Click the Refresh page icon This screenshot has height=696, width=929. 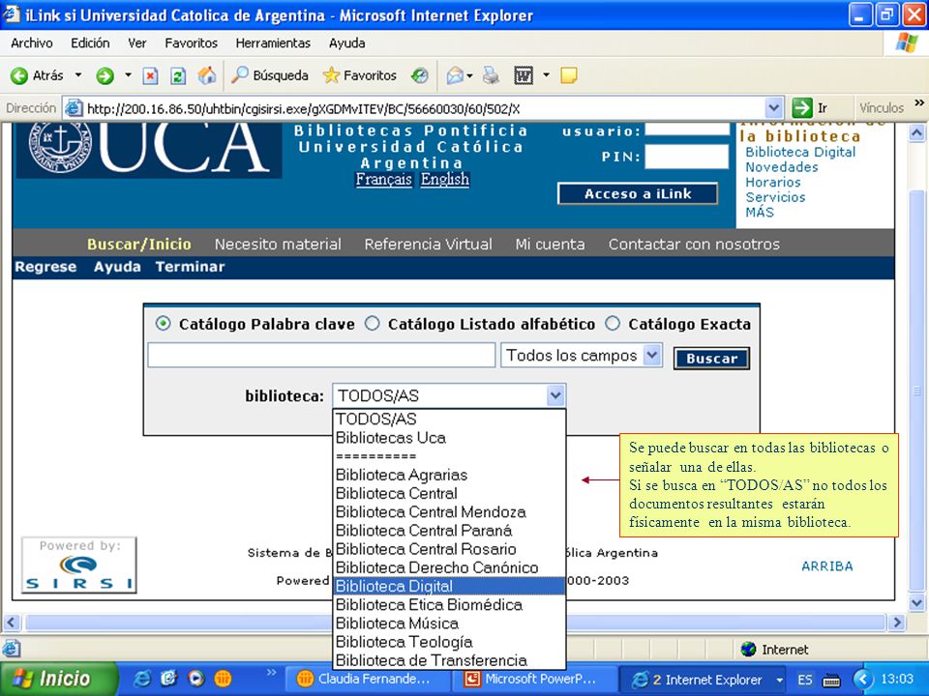coord(178,75)
